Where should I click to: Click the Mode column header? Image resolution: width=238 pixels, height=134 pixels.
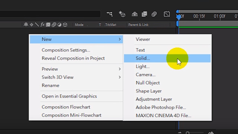coord(79,25)
